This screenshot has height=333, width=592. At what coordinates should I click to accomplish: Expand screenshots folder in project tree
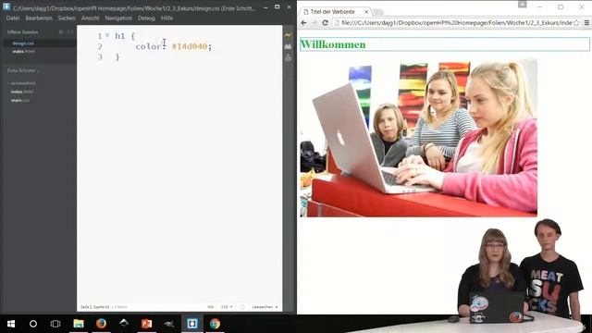tap(22, 83)
